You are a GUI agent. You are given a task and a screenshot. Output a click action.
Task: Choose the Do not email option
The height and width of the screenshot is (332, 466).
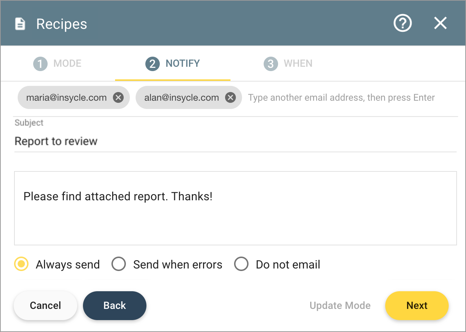coord(241,264)
